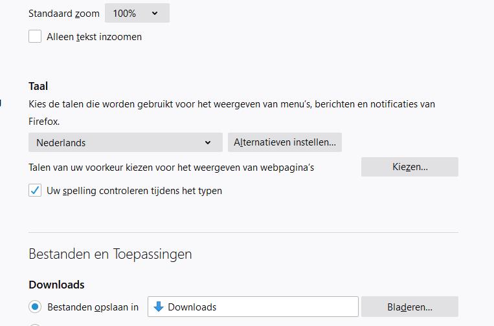
Task: Click the Downloads folder path field
Action: pyautogui.click(x=259, y=307)
